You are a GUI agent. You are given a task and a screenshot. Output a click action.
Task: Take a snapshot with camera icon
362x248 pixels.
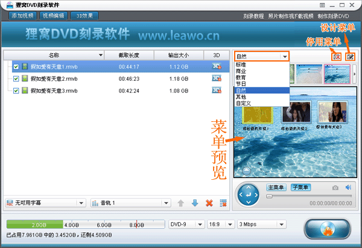[335, 188]
